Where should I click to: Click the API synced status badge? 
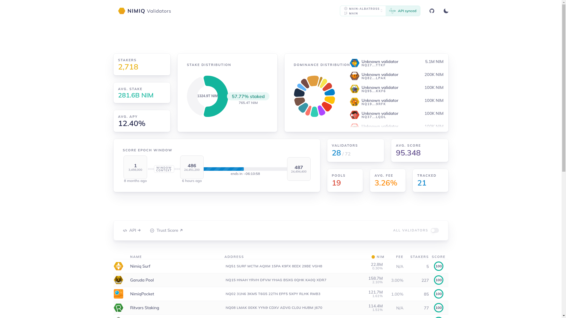coord(403,11)
